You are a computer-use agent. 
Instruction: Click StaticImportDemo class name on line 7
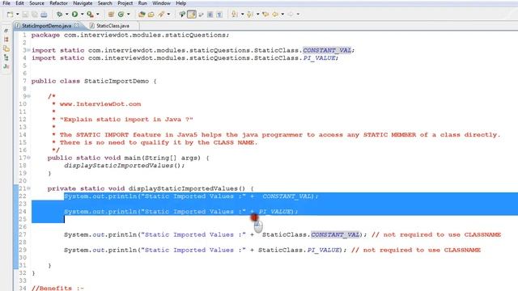tap(117, 81)
